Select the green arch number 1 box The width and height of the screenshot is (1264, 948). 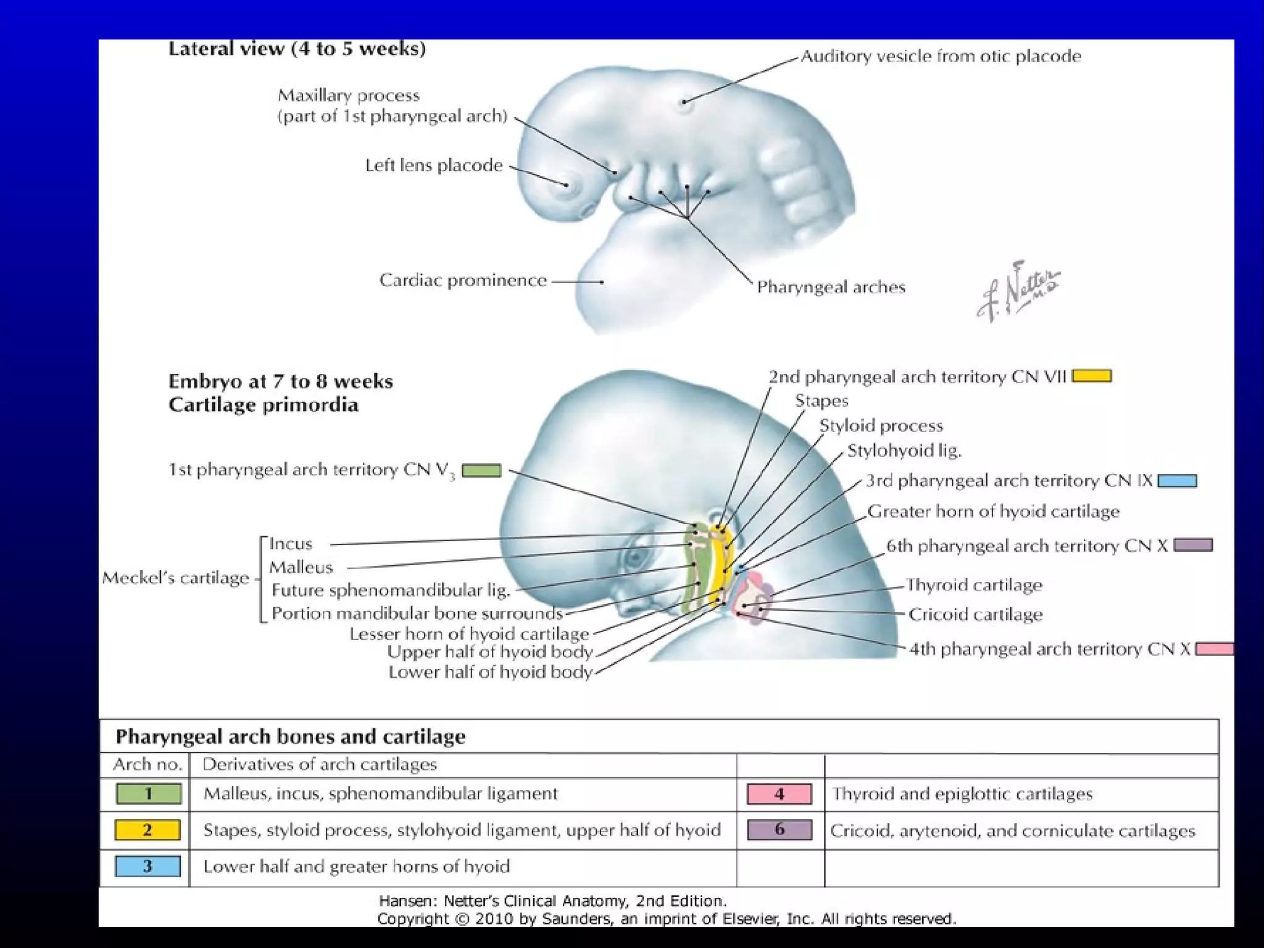[x=149, y=794]
